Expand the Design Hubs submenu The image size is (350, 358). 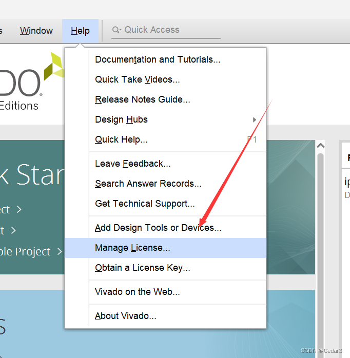pos(166,120)
